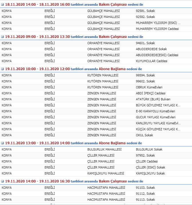Image resolution: width=192 pixels, height=205 pixels.
Task: Select the 92582. Sokak row
Action: (96, 17)
